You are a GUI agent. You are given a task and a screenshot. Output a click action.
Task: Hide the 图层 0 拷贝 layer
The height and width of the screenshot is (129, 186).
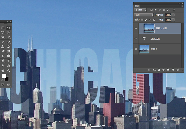point(136,28)
